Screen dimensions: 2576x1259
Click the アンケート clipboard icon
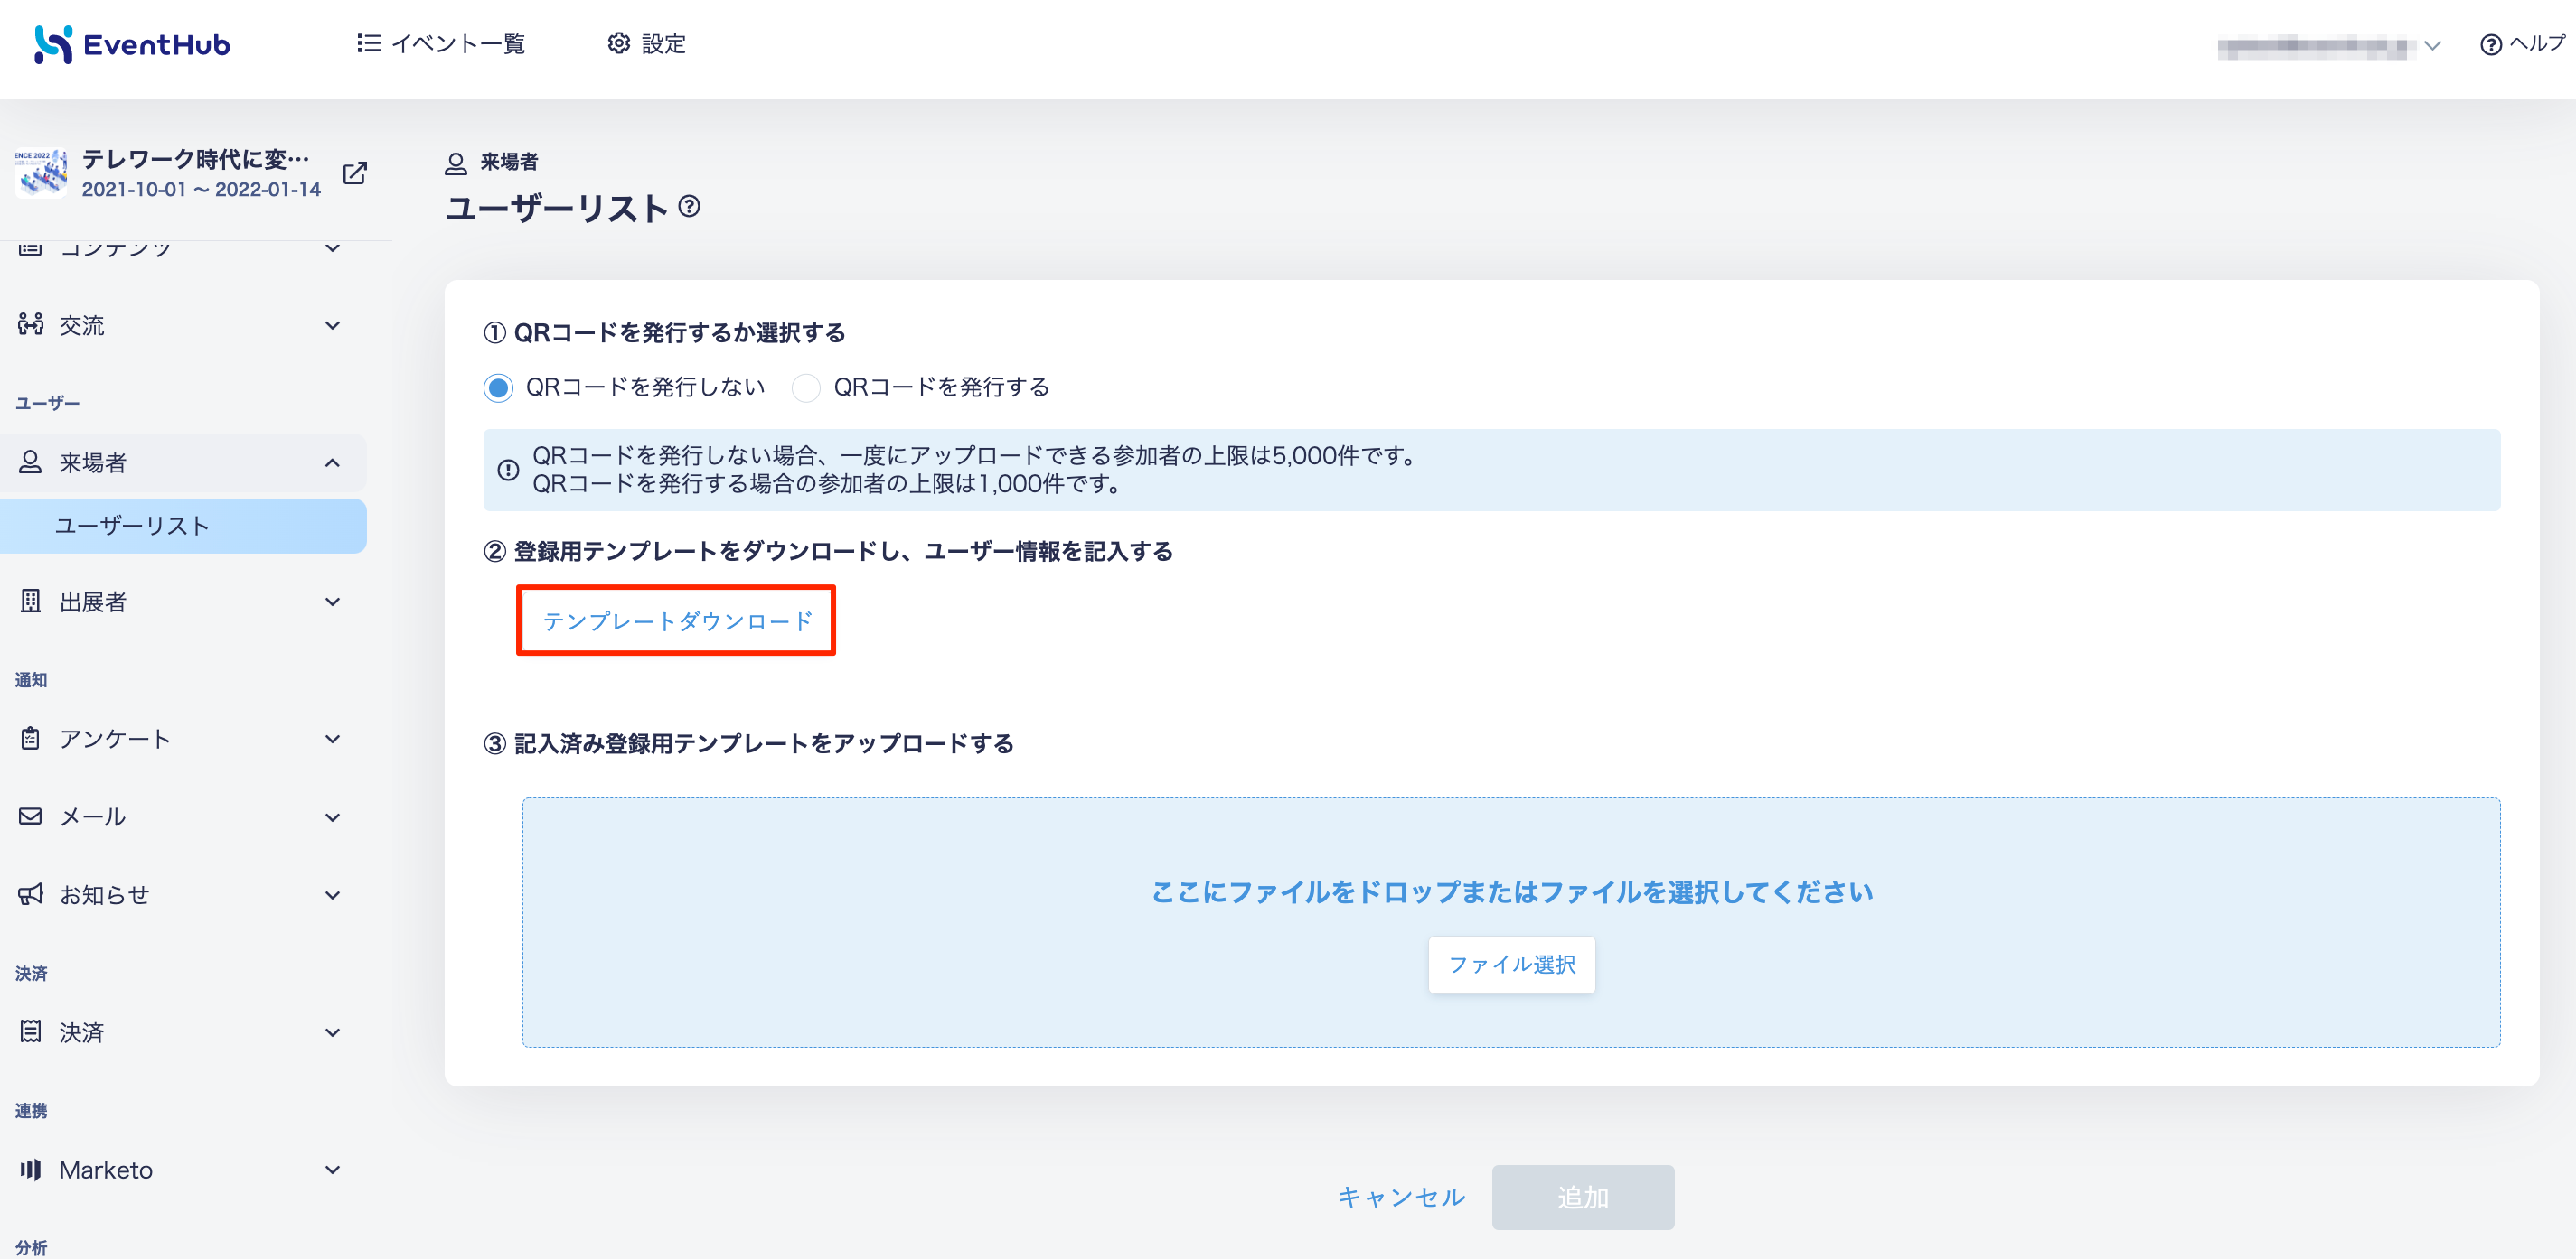coord(31,739)
